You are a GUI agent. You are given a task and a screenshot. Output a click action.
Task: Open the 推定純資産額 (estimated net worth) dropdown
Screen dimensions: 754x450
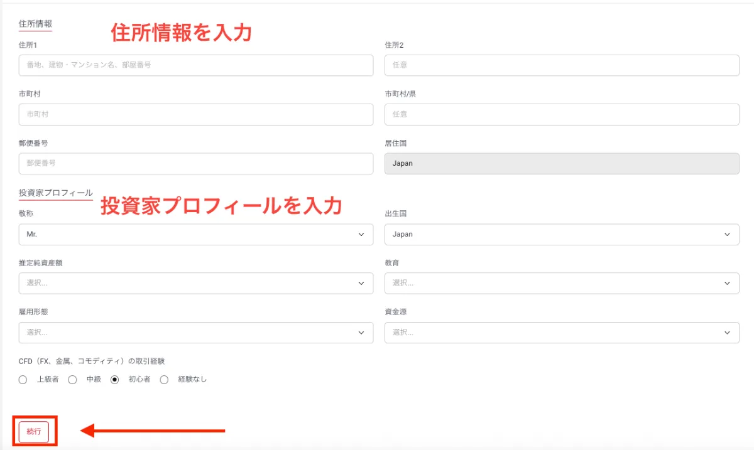(196, 283)
